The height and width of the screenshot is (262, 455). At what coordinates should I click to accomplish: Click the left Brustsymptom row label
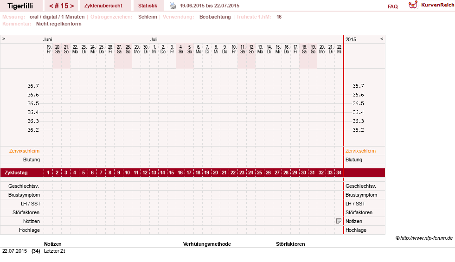click(x=24, y=195)
